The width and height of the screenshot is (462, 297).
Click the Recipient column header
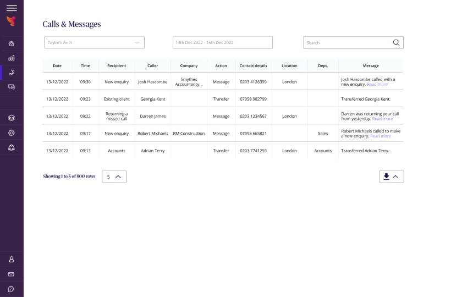pos(117,65)
